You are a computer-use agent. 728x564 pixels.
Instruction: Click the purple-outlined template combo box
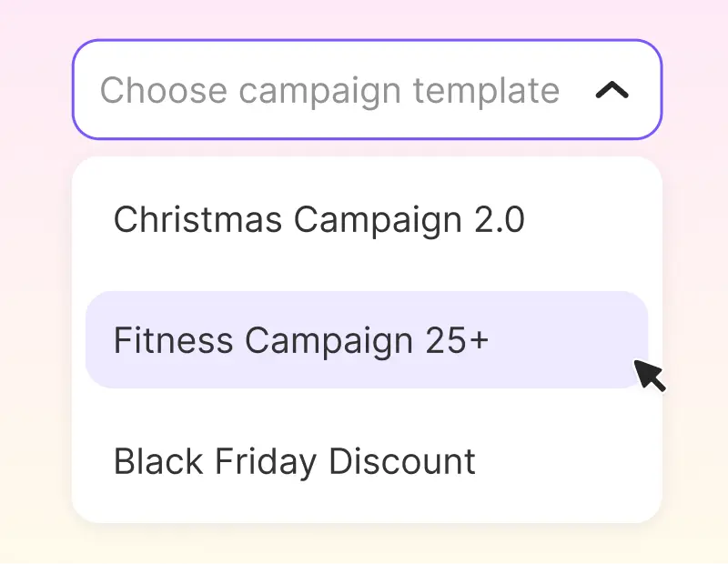367,89
